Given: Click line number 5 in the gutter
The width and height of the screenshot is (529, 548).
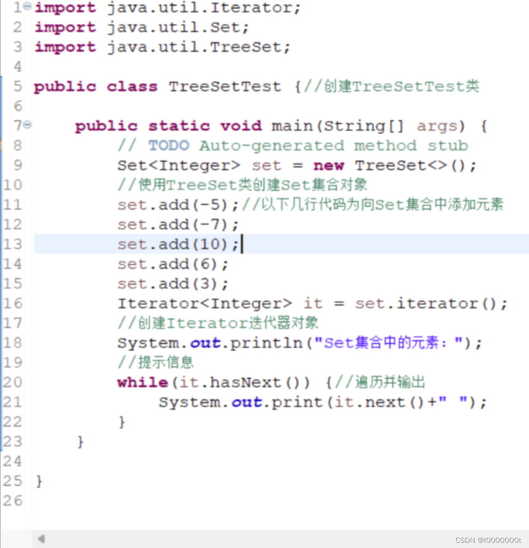Looking at the screenshot, I should [x=18, y=86].
